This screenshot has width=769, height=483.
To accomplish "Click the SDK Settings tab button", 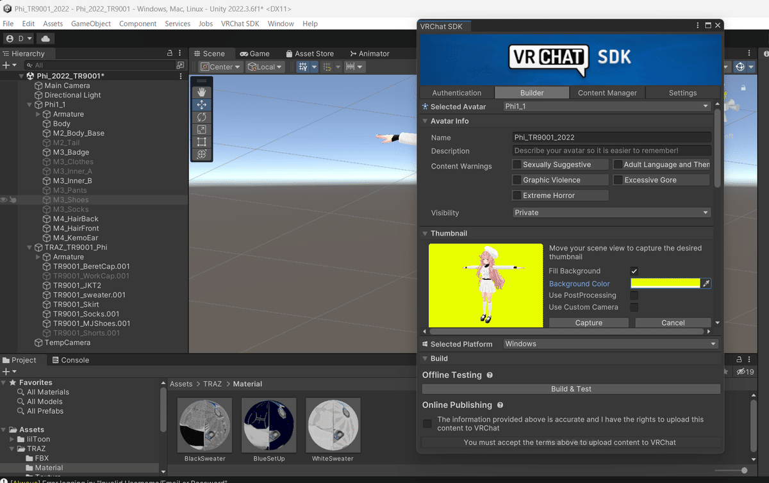I will click(682, 93).
